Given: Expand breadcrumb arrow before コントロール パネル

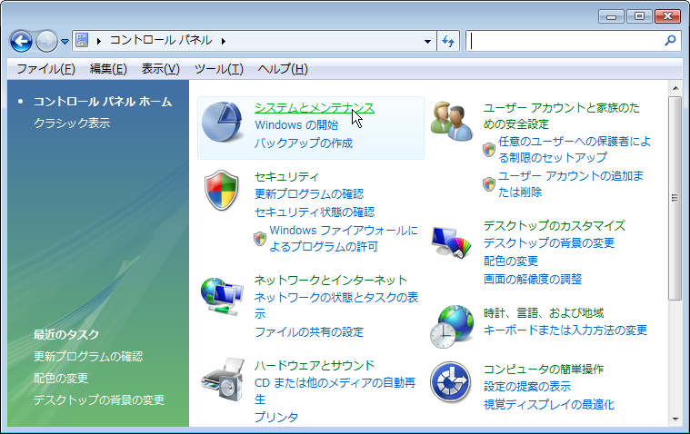Looking at the screenshot, I should (x=99, y=41).
